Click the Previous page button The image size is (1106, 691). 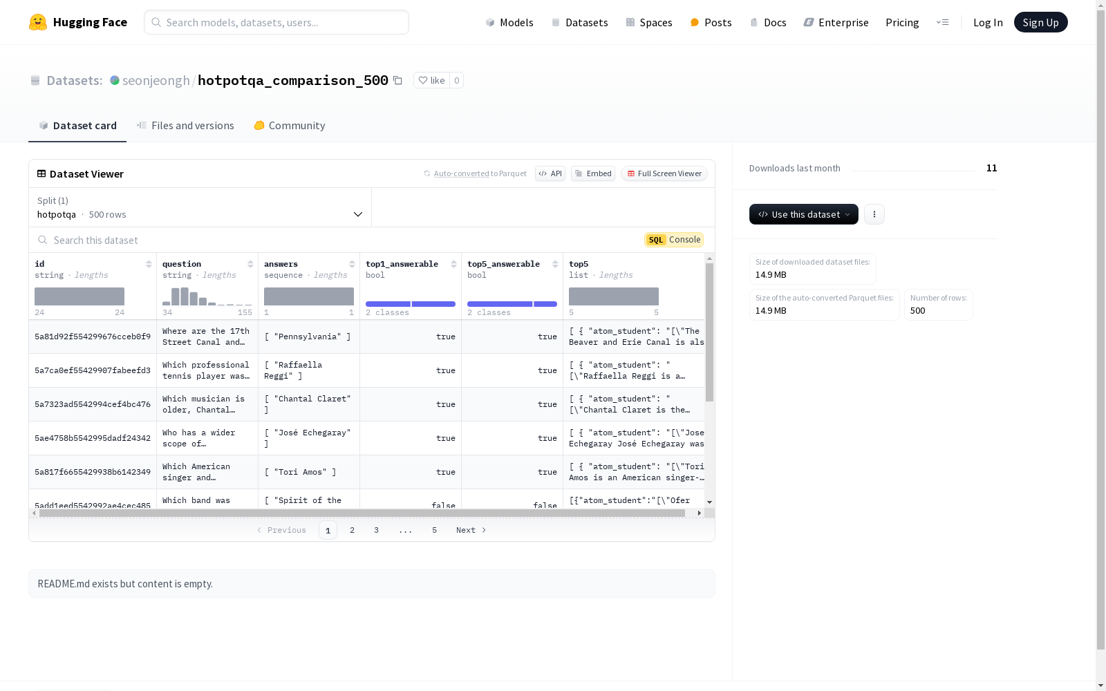tap(281, 530)
